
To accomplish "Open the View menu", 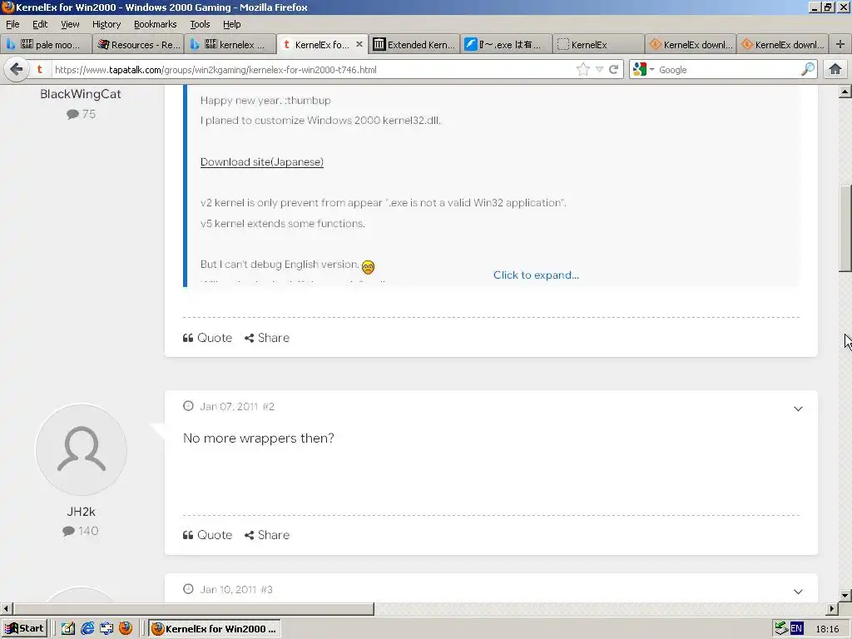I will coord(70,24).
